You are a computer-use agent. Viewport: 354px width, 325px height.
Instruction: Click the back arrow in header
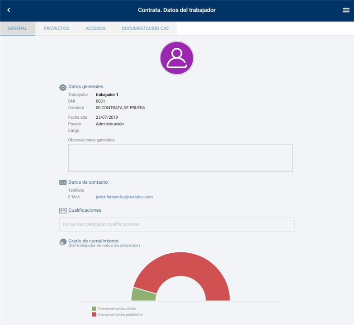point(9,10)
